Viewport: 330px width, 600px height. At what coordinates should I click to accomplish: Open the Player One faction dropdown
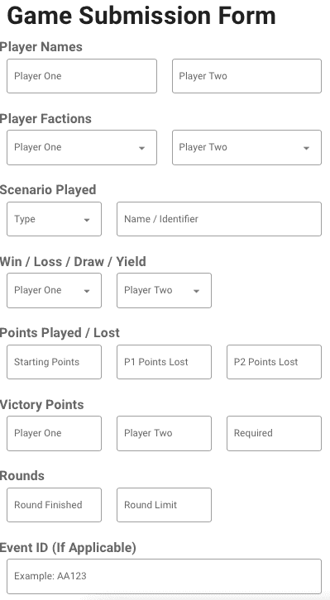click(82, 147)
